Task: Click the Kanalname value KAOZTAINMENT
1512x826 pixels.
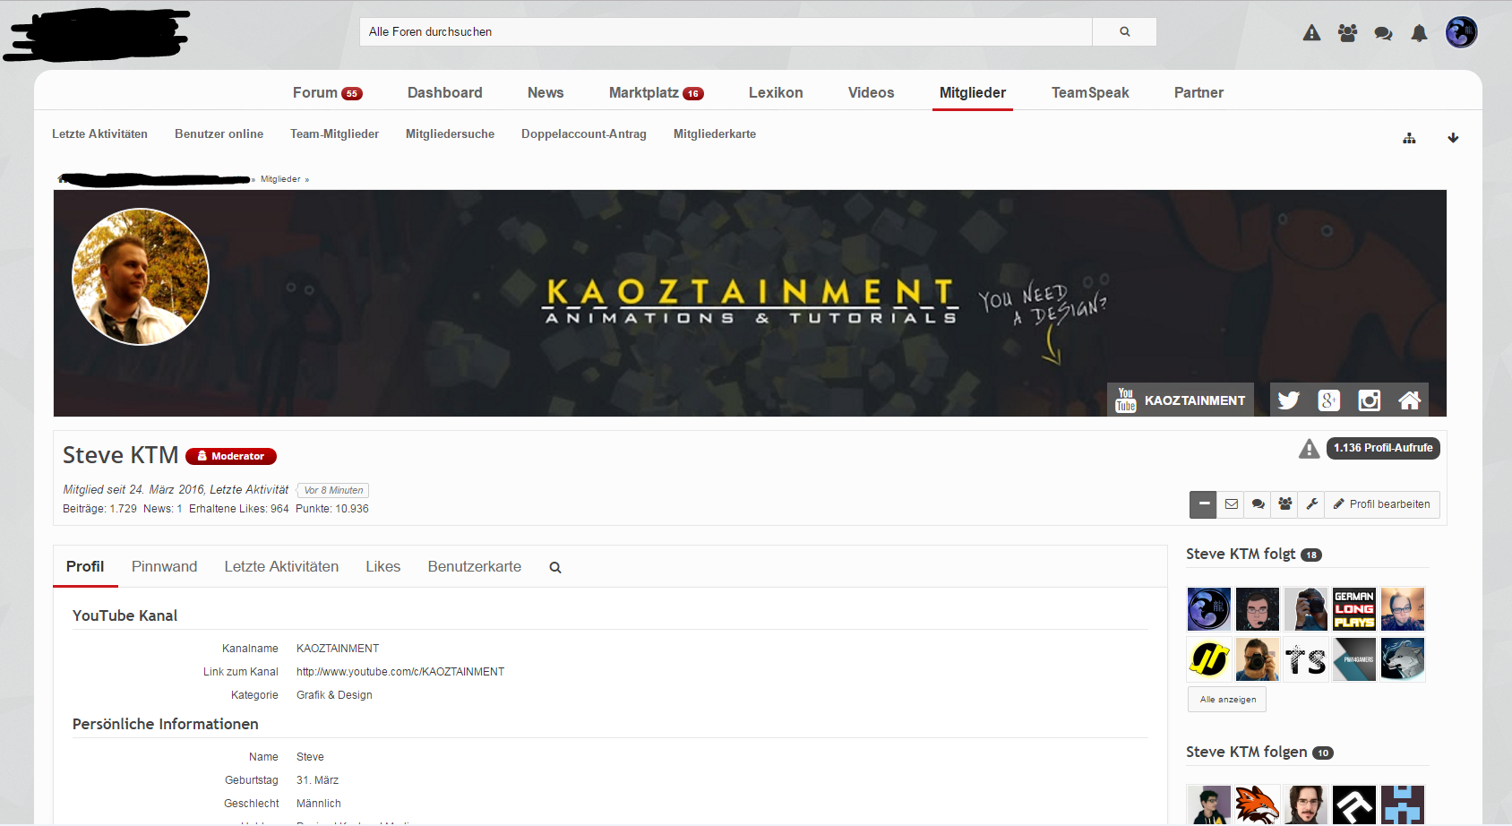Action: click(x=338, y=649)
